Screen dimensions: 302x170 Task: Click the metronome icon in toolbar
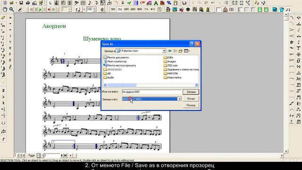click(208, 9)
